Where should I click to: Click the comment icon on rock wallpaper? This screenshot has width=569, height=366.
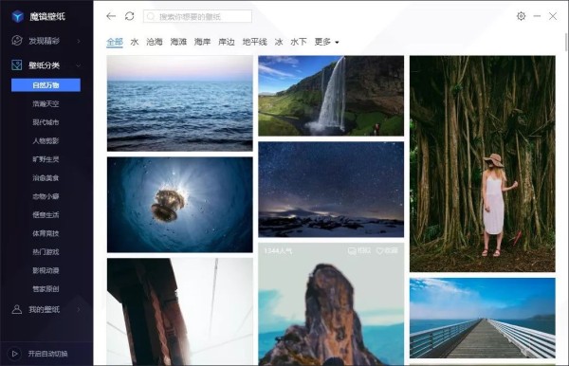click(x=352, y=250)
